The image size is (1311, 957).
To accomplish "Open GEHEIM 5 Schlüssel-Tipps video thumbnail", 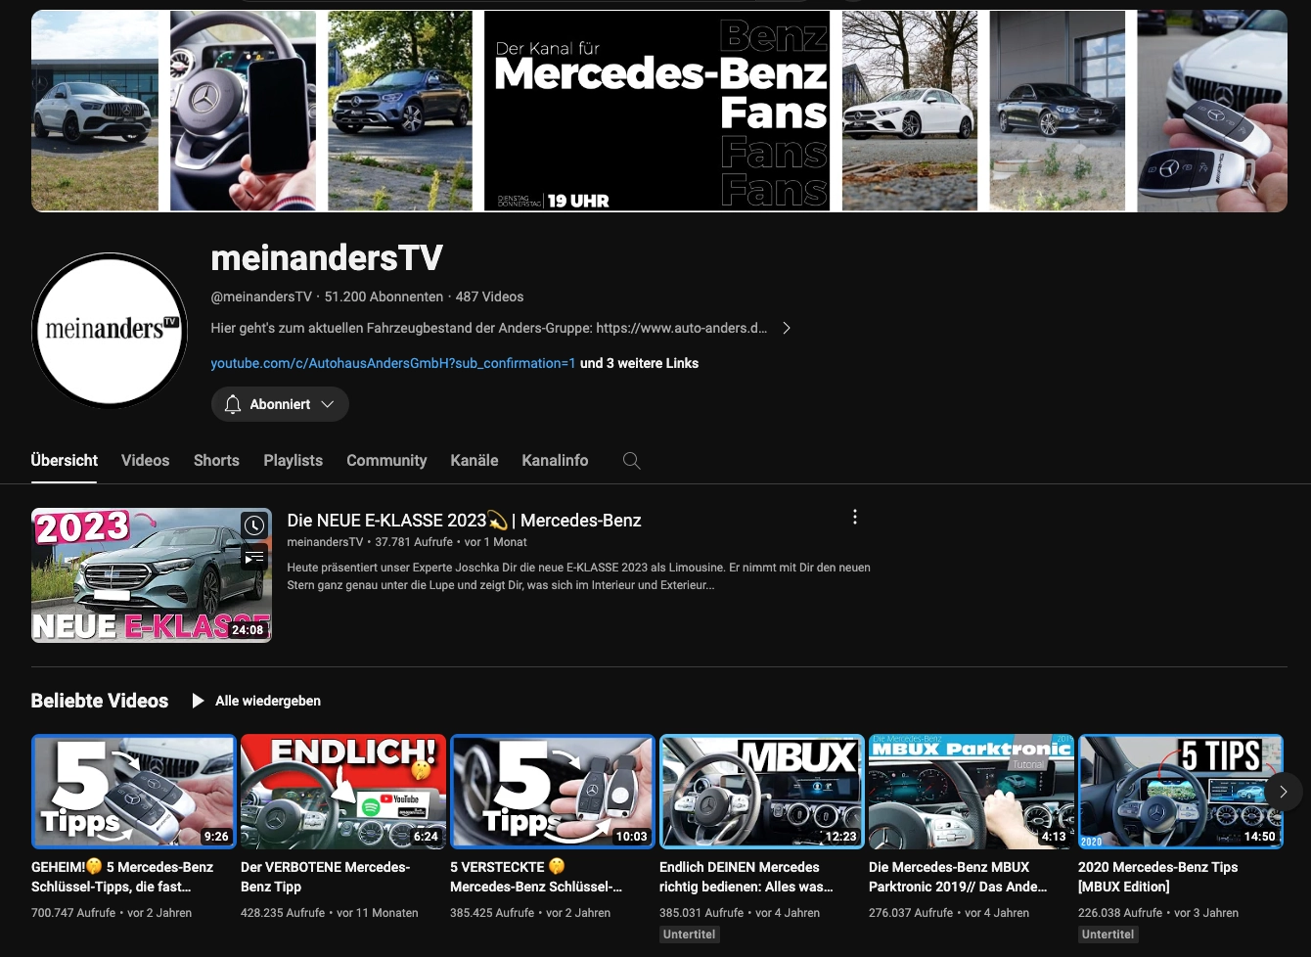I will pos(134,792).
